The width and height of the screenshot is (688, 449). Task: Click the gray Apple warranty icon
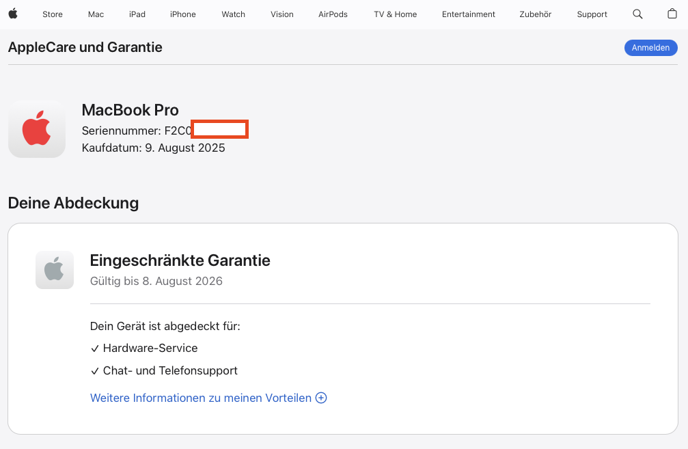(55, 270)
